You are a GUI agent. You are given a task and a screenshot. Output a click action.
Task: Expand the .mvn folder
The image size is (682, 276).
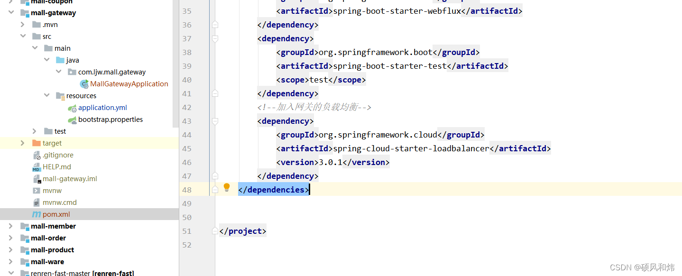[x=22, y=25]
